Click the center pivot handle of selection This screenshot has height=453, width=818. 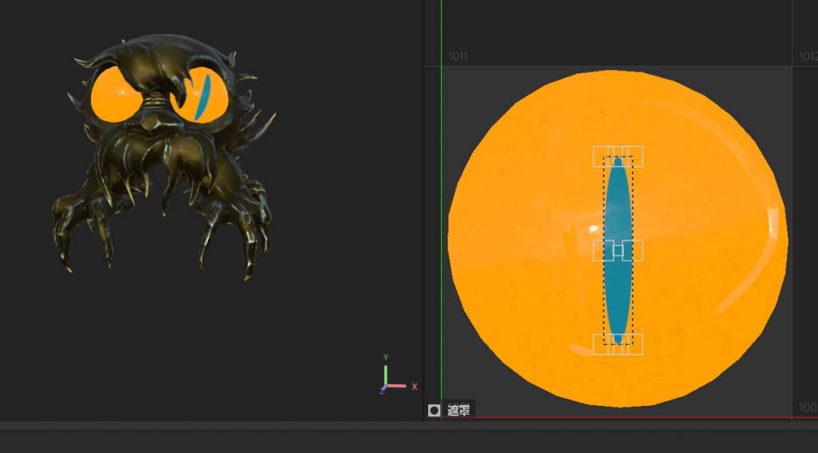click(x=618, y=250)
